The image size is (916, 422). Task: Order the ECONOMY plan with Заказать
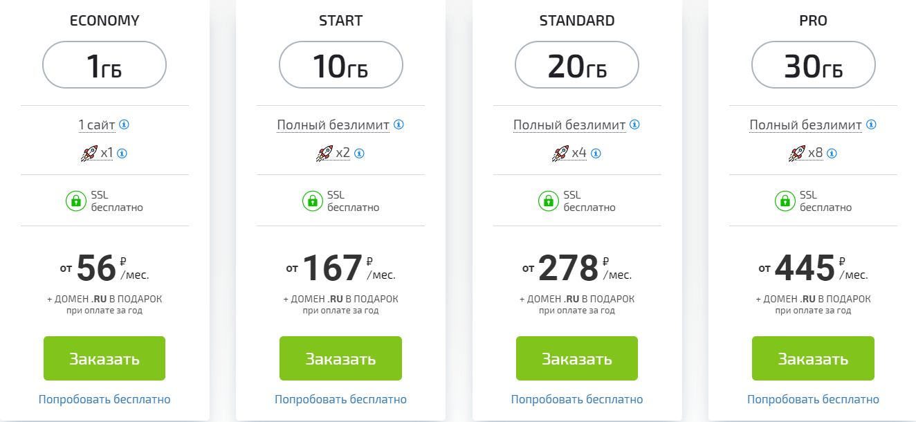coord(104,358)
